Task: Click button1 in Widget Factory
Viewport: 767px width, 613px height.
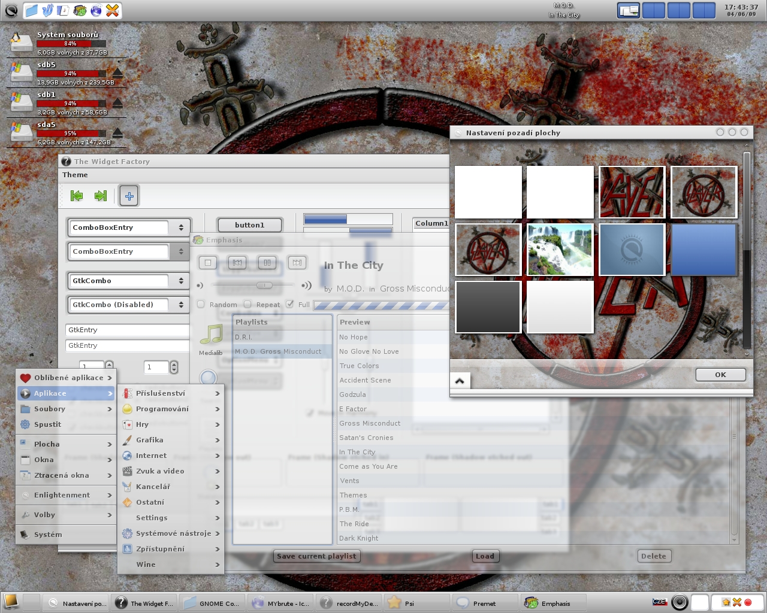Action: [249, 225]
